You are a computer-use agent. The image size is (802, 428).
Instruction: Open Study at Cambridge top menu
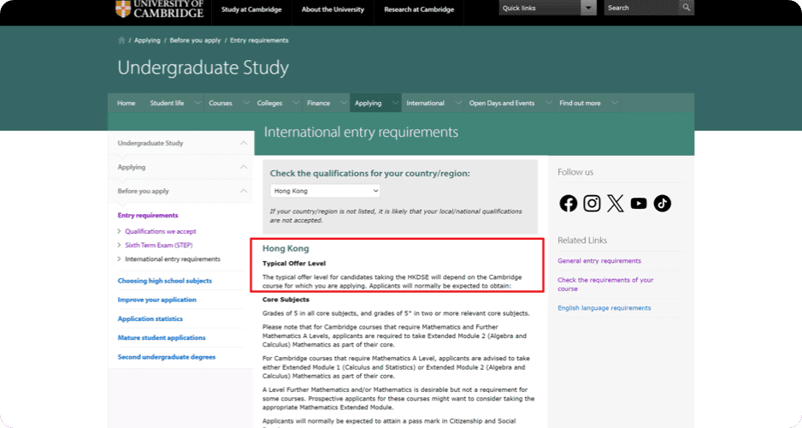coord(251,9)
